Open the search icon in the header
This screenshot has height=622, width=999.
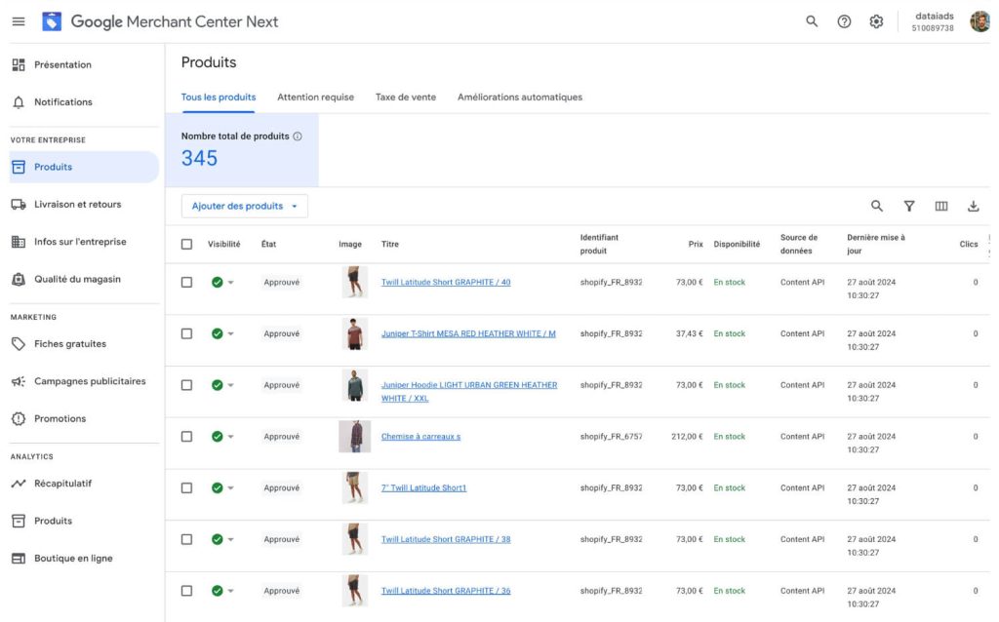tap(812, 21)
